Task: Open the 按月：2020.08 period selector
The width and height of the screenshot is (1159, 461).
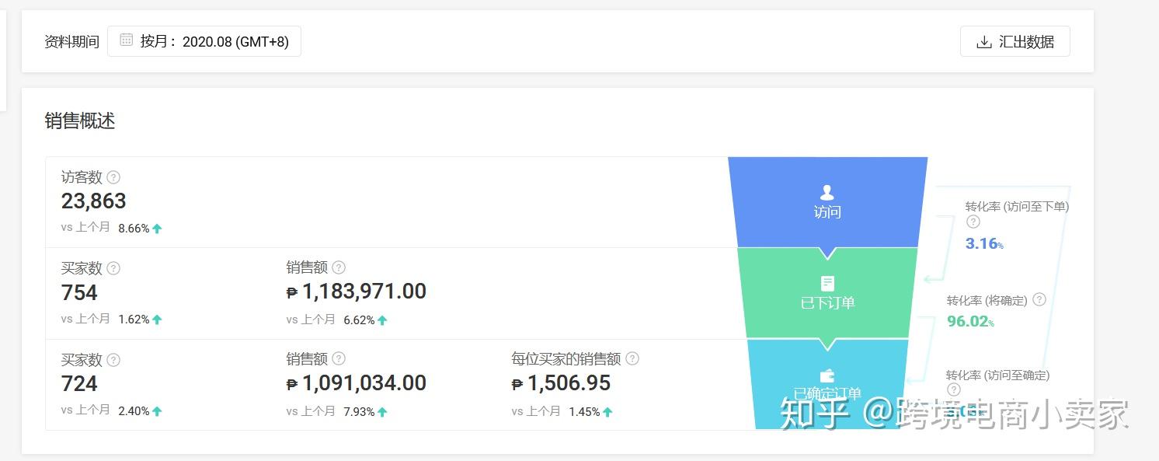Action: point(204,41)
